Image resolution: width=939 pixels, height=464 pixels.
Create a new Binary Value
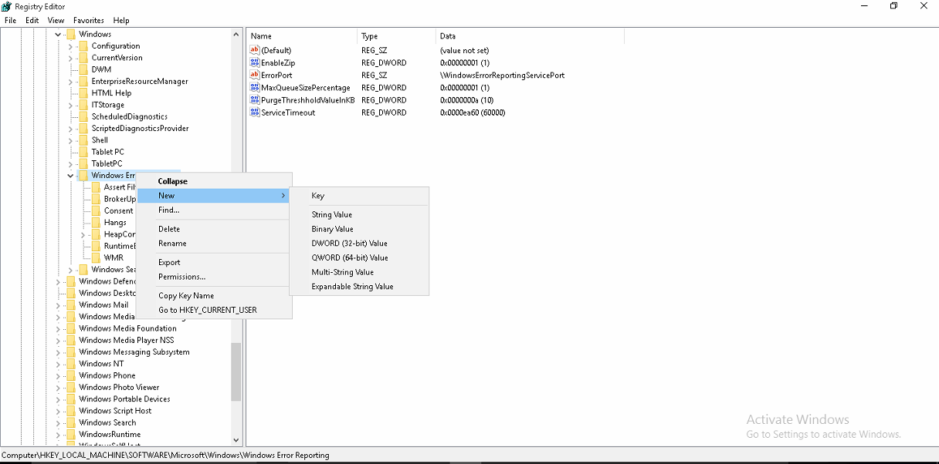(x=359, y=229)
